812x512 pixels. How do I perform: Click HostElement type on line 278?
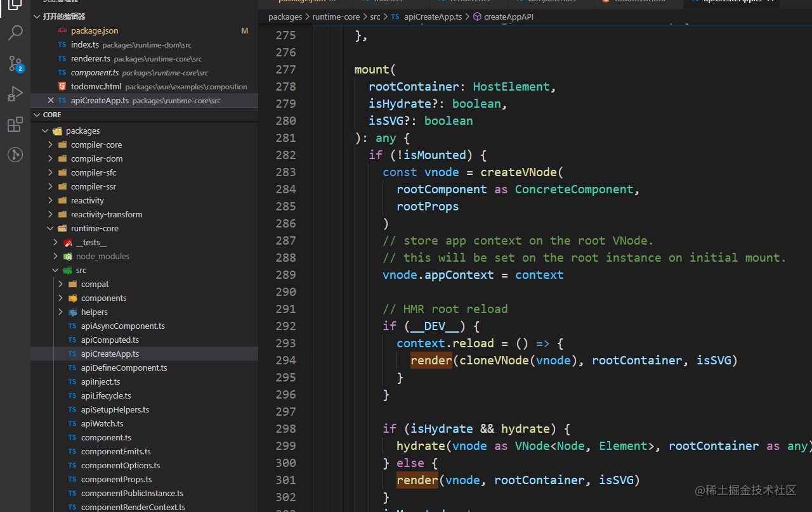pos(511,86)
